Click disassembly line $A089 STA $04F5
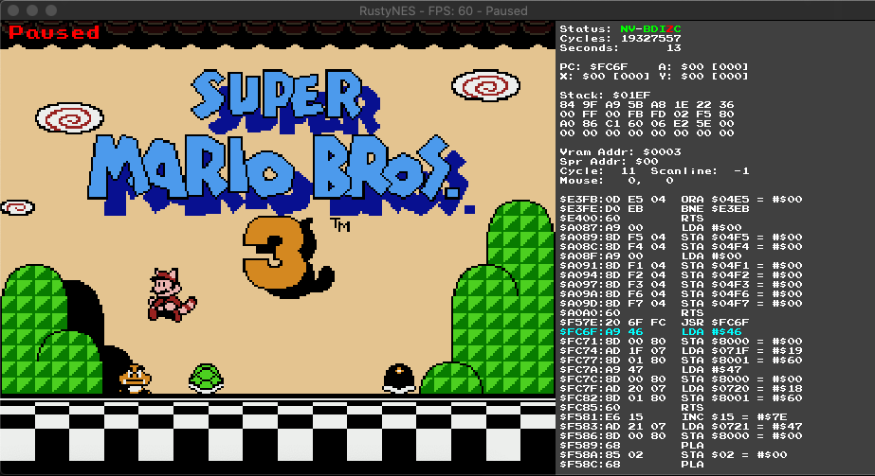The image size is (875, 476). point(681,238)
